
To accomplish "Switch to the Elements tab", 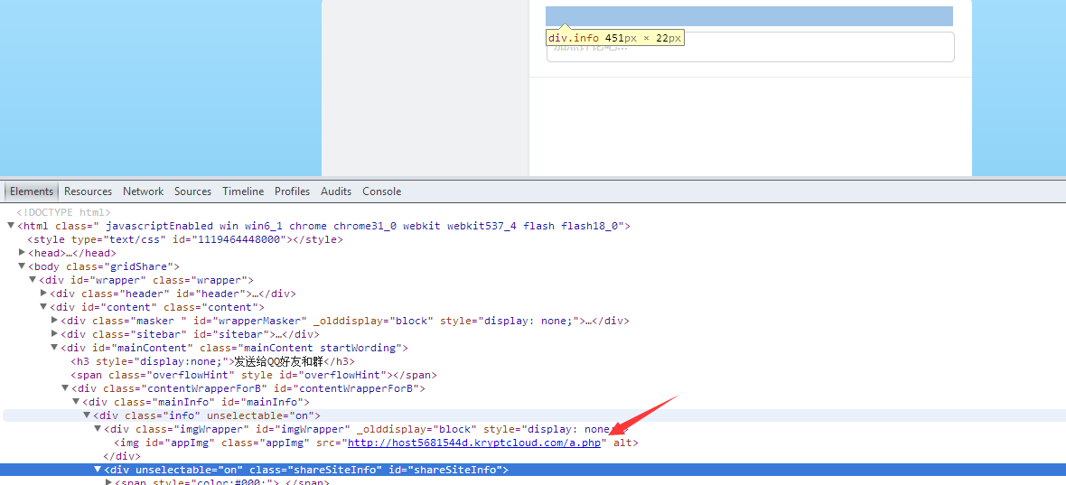I will (x=32, y=191).
